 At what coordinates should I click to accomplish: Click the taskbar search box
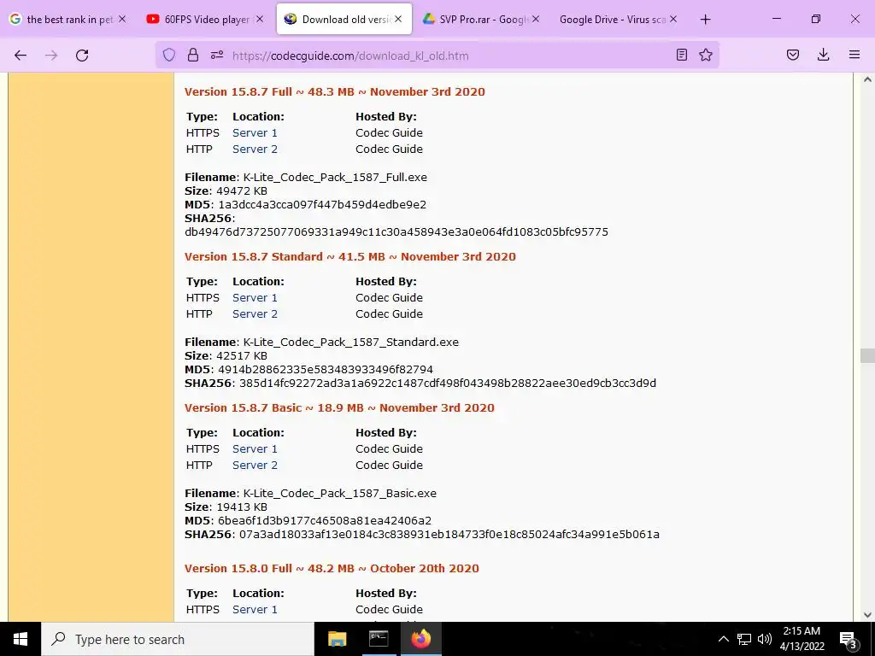[x=178, y=639]
